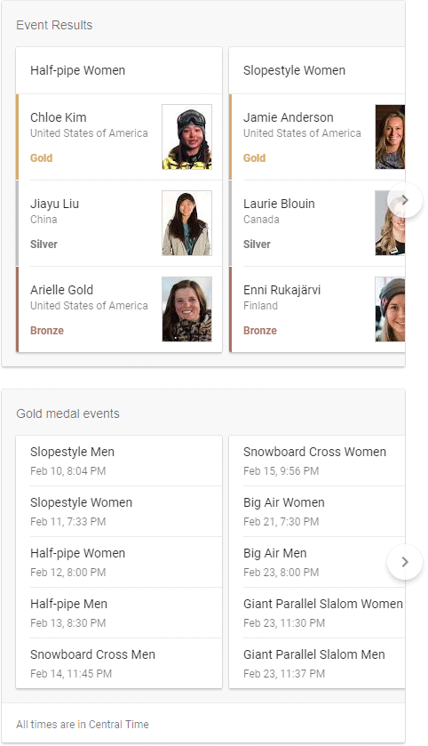Open Enni Rukajärvi's athlete photo
Viewport: 428px width, 746px height.
[390, 309]
